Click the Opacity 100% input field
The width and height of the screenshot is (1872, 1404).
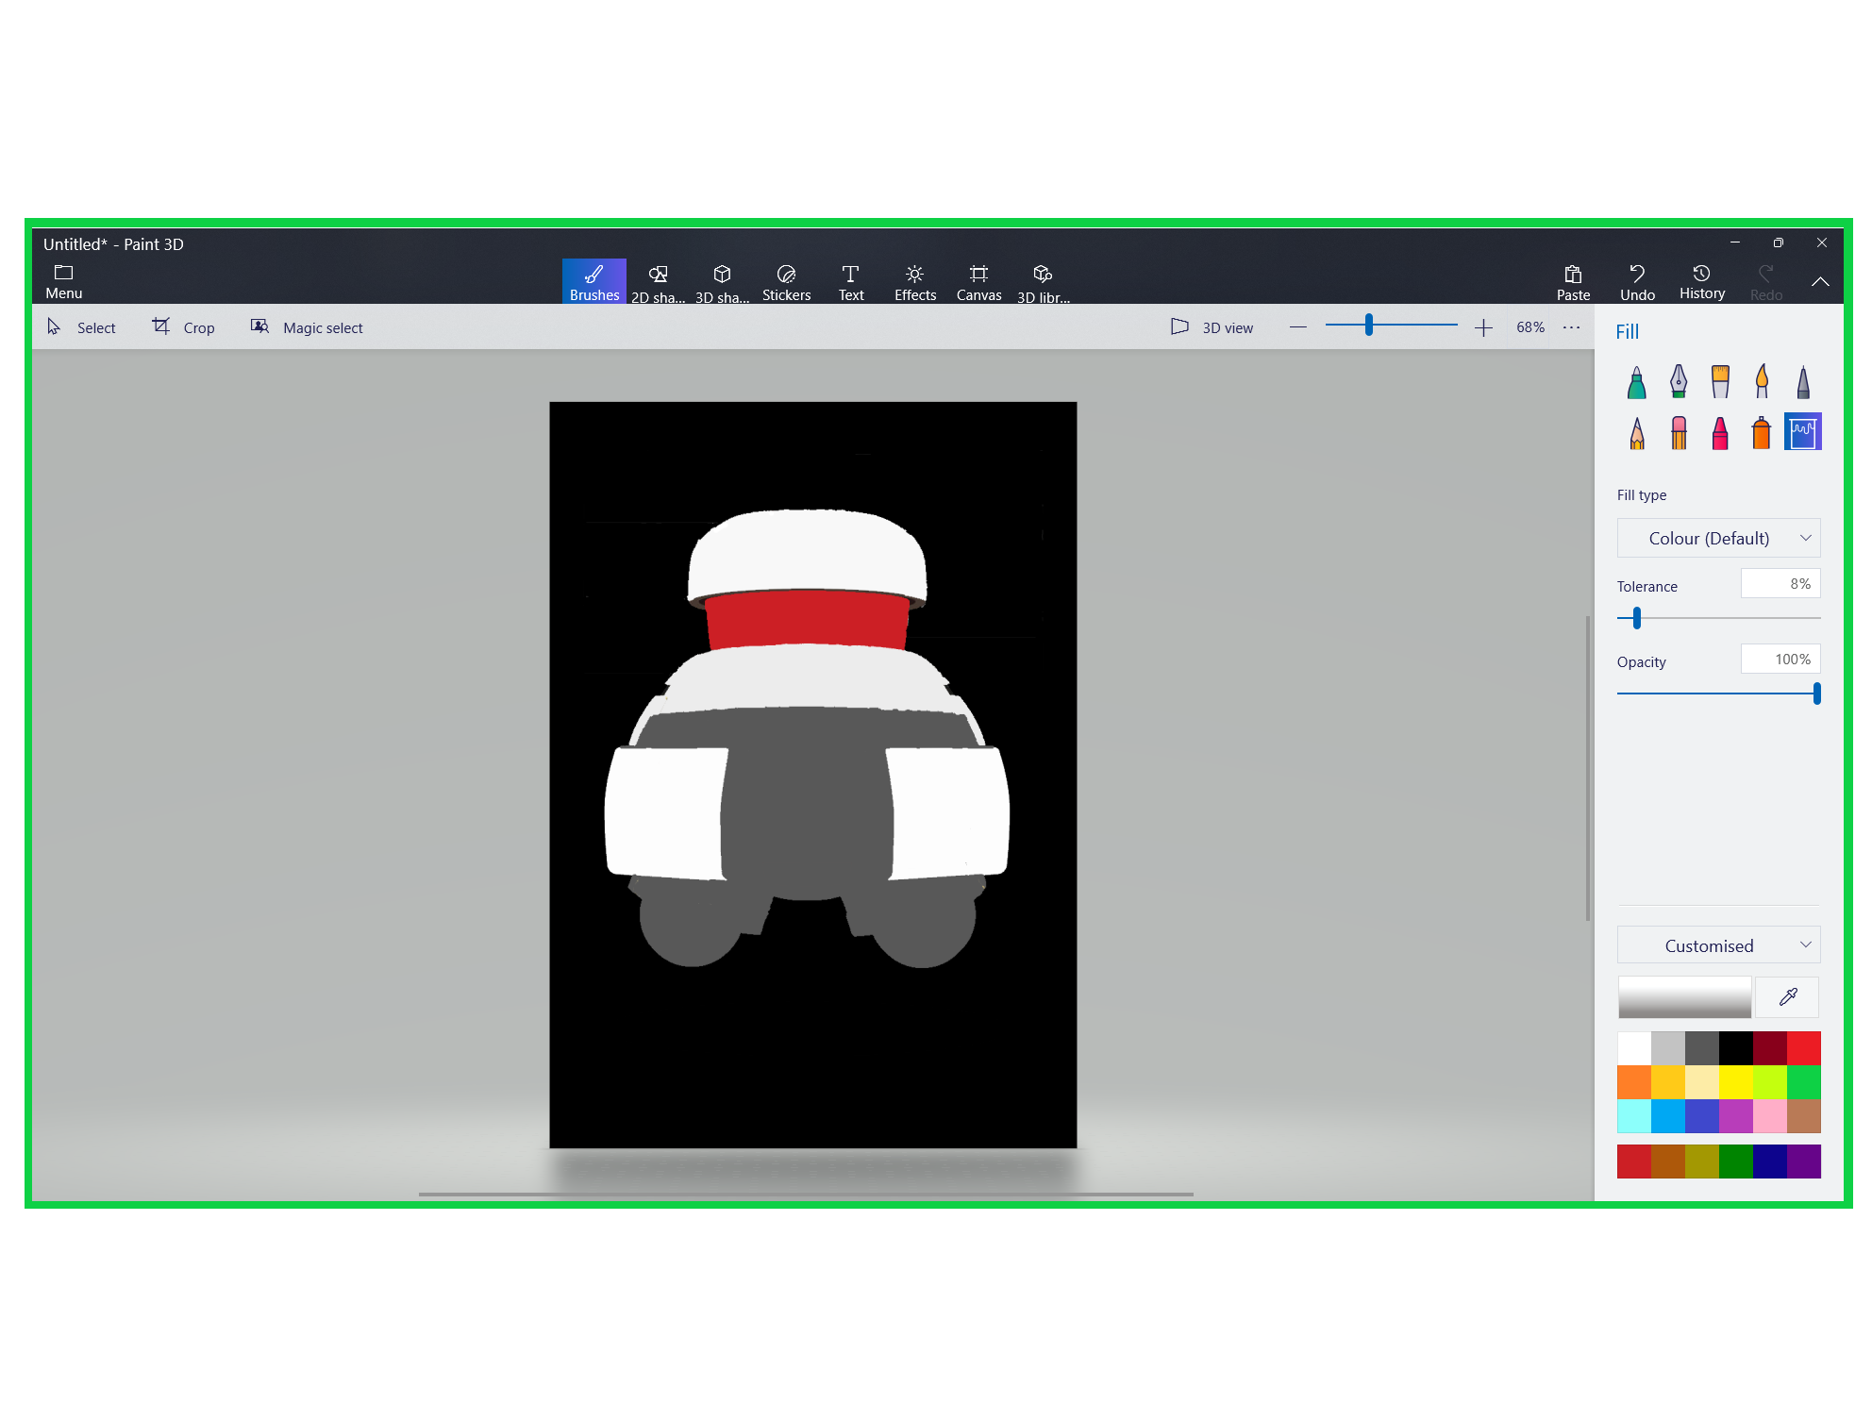tap(1780, 659)
